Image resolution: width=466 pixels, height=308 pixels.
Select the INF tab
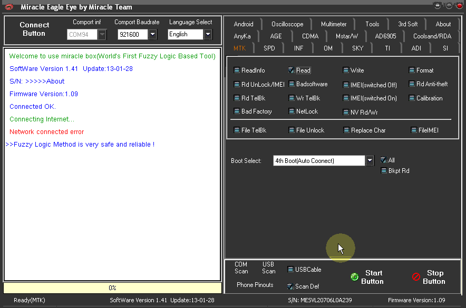[x=299, y=48]
